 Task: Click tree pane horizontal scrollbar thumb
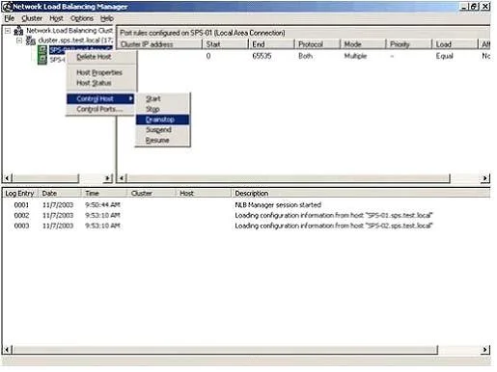45,178
